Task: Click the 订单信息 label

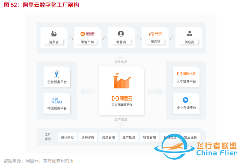Action: (121, 62)
